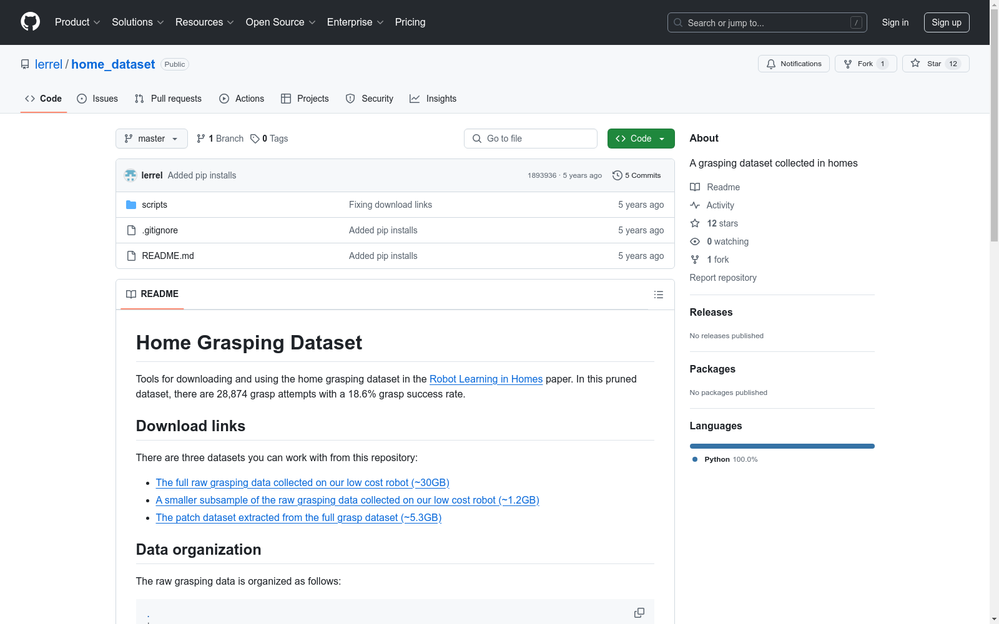Open the home_dataset repository link

[113, 64]
